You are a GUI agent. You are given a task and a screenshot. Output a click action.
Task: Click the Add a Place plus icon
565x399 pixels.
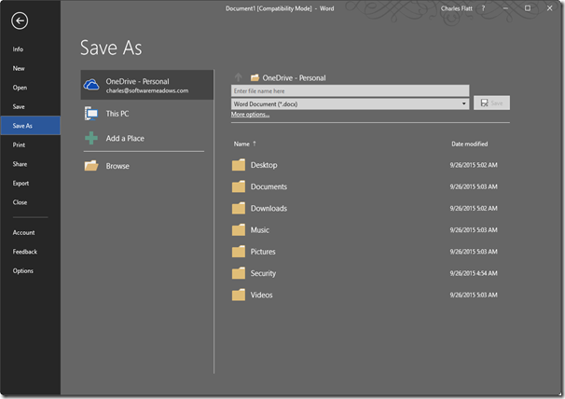click(91, 138)
